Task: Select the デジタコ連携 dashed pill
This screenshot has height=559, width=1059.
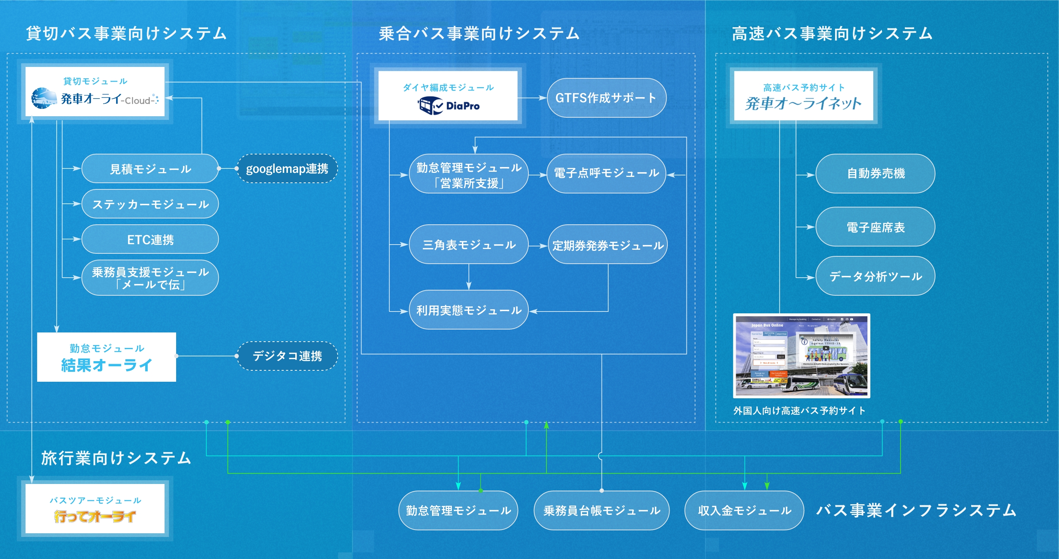Action: tap(287, 356)
